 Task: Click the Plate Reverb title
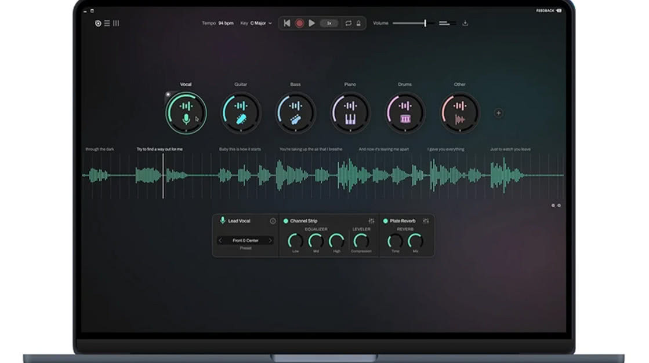[x=403, y=221]
